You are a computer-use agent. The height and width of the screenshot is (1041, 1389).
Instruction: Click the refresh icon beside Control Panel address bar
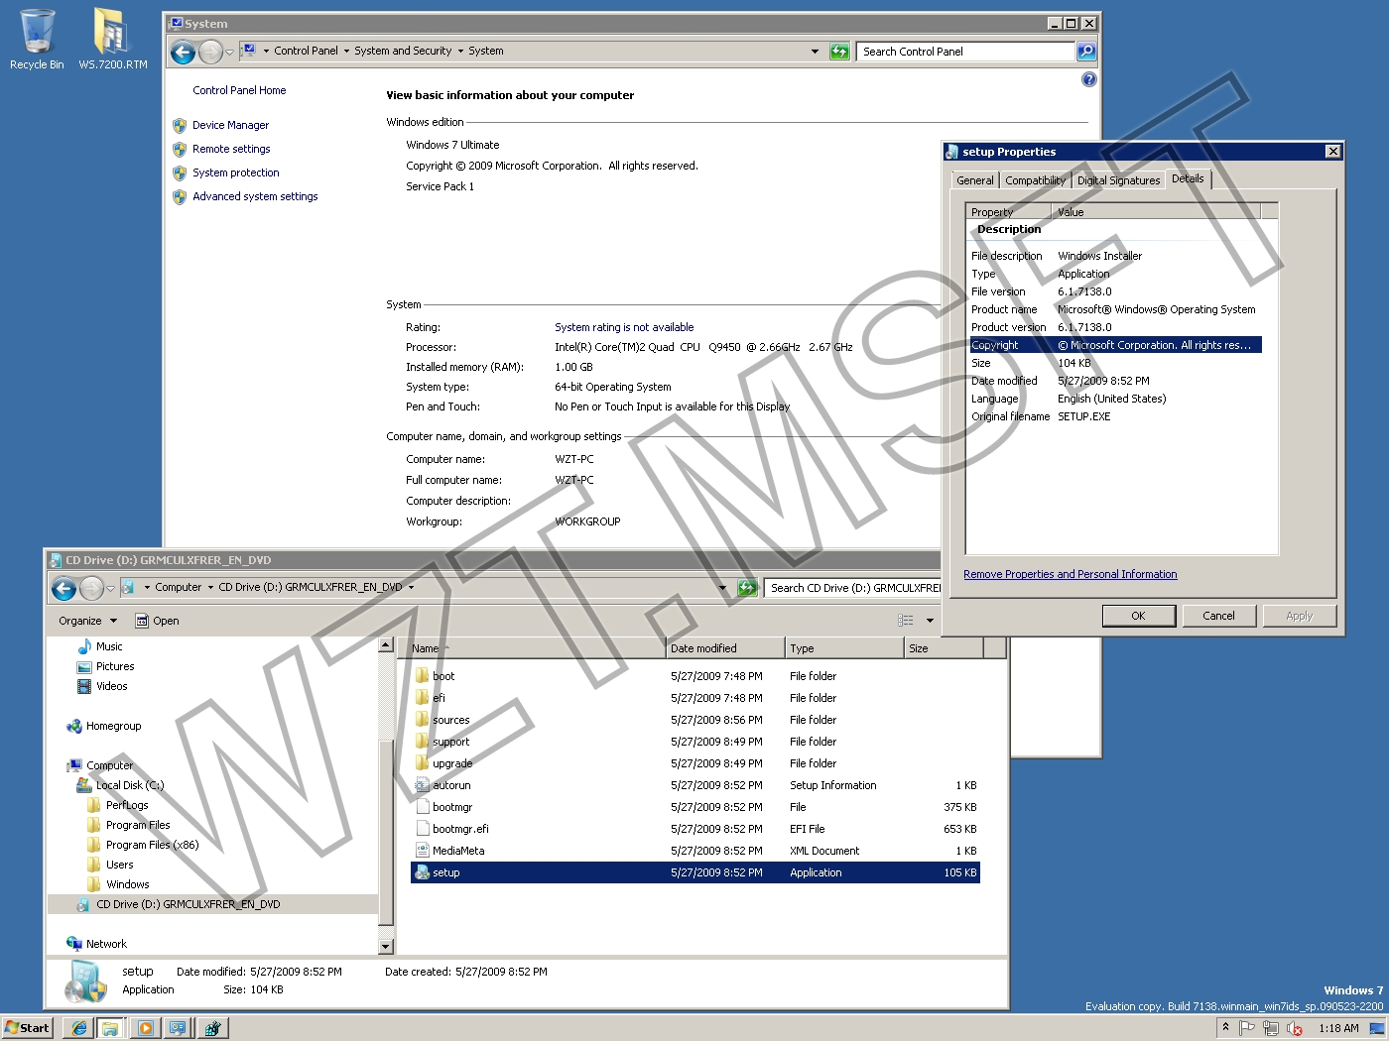[839, 52]
